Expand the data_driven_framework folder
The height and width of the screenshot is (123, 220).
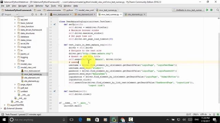tap(15, 30)
